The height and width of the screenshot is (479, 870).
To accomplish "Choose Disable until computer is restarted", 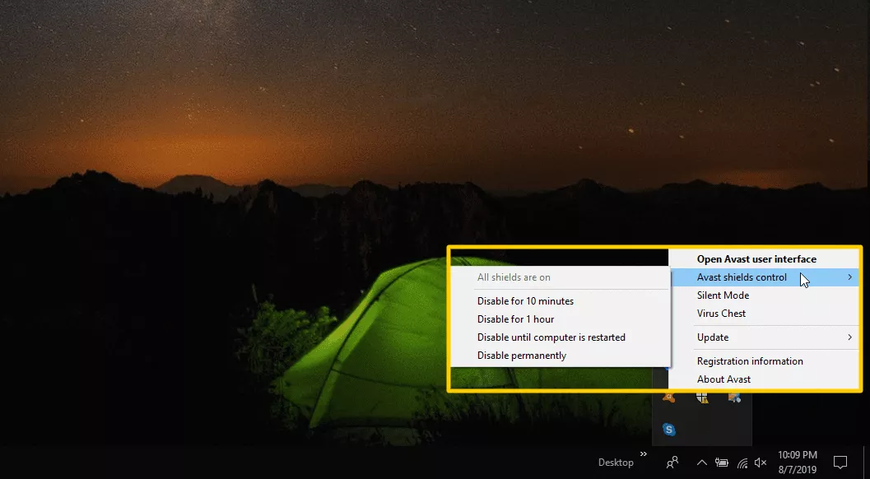I will click(x=551, y=337).
